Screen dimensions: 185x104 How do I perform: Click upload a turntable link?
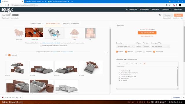[x=68, y=52]
